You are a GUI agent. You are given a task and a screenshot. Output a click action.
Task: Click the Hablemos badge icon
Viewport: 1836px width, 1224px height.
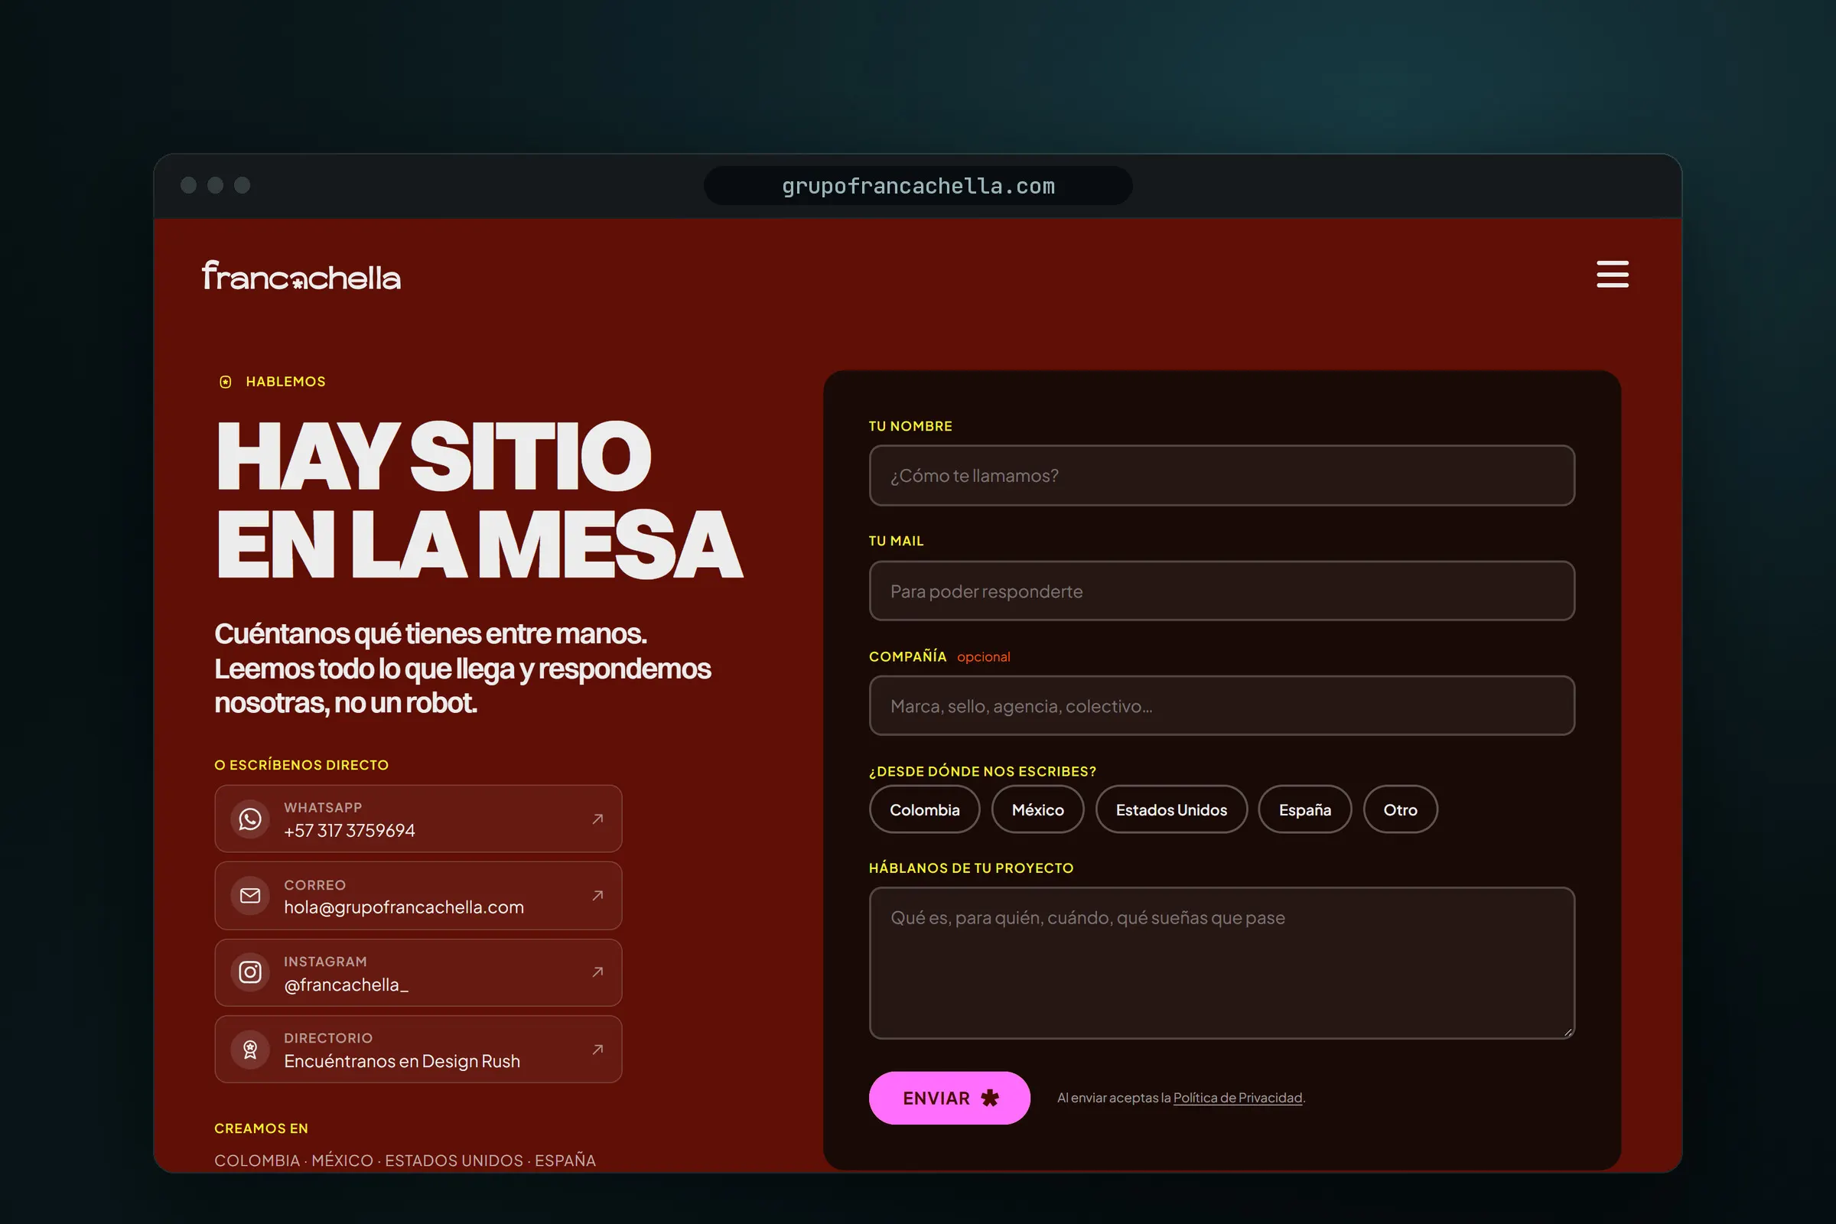coord(226,382)
